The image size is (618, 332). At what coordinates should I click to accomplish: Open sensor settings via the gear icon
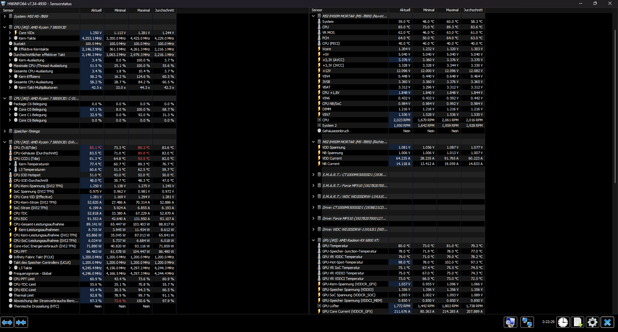593,322
